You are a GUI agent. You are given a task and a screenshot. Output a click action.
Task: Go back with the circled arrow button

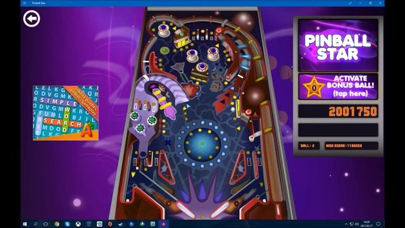pos(32,18)
